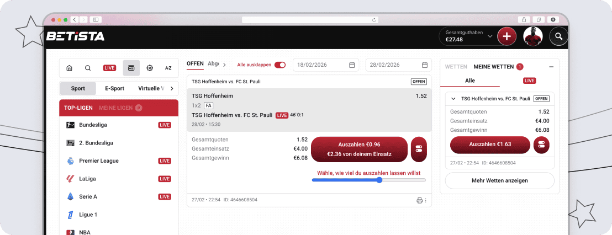Open Bundesliga league
This screenshot has height=235, width=612.
(x=119, y=125)
